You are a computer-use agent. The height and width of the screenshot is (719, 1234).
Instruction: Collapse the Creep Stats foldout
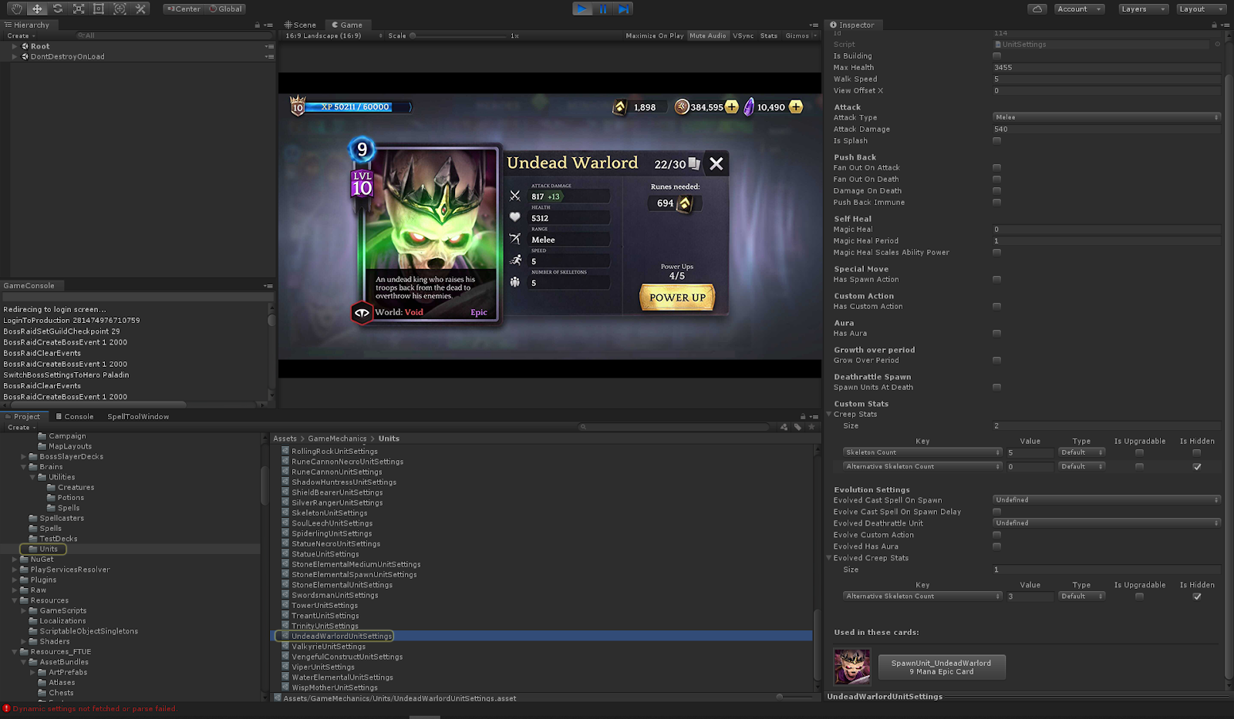(830, 415)
